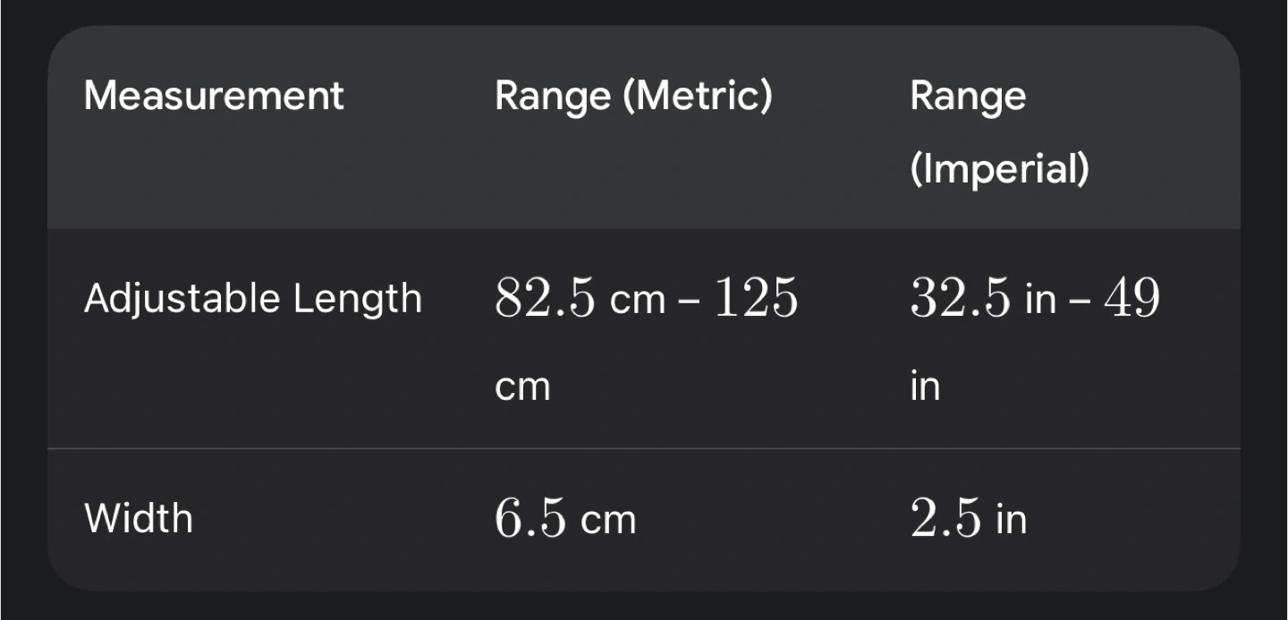Click the 2.5 in width value
The image size is (1288, 620).
[969, 519]
